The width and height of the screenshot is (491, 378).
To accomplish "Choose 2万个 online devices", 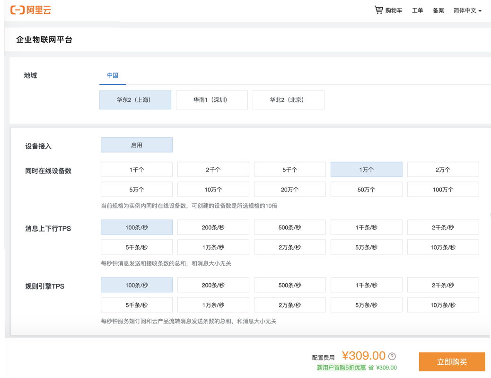I will 443,170.
